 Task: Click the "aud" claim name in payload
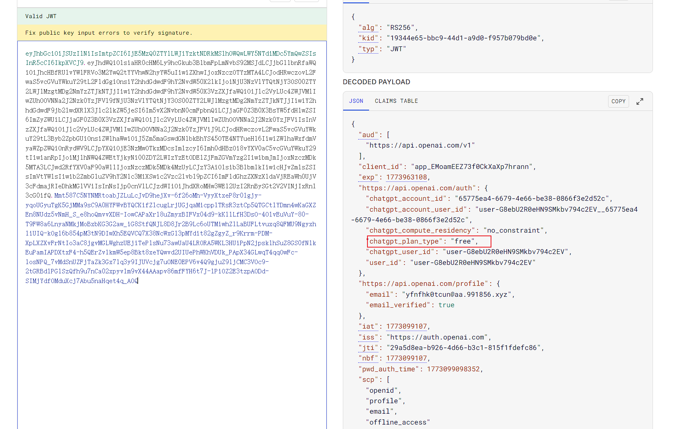tap(368, 135)
